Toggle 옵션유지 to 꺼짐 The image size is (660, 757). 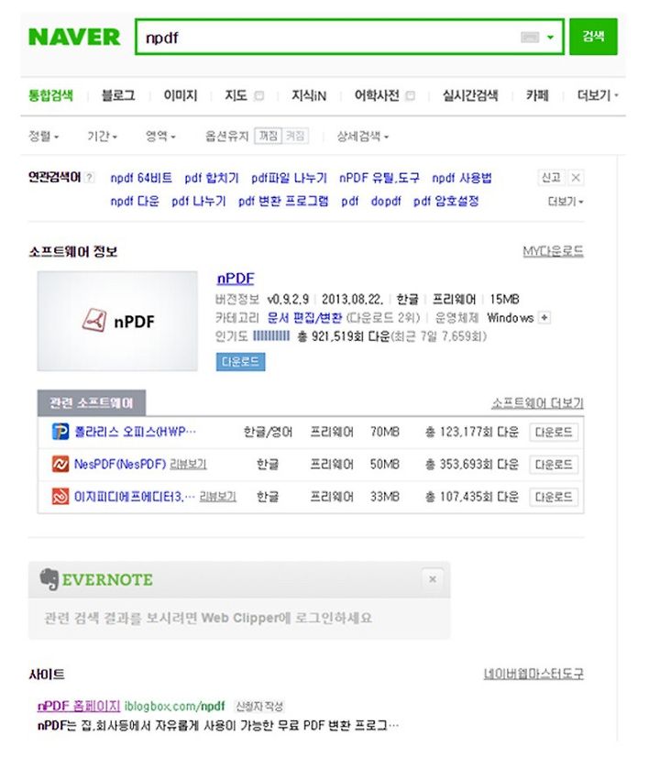pos(269,137)
